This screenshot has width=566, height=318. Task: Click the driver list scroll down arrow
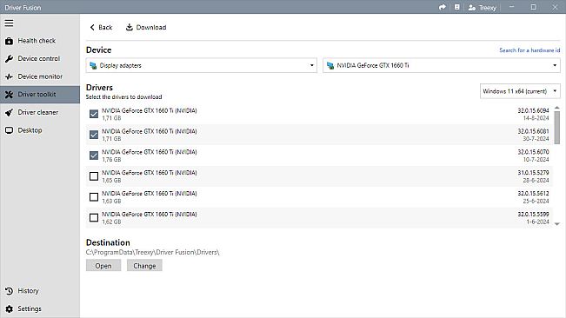click(x=557, y=224)
